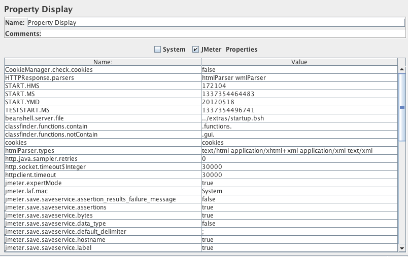Click the httpclient.timeout value 30000

(299, 175)
